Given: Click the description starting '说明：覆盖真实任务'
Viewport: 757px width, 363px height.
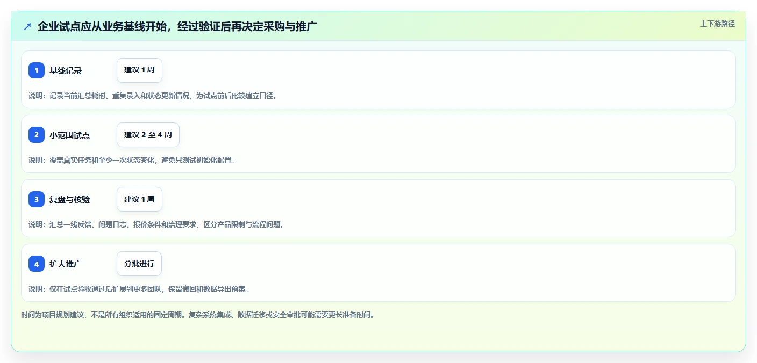Looking at the screenshot, I should coord(132,160).
